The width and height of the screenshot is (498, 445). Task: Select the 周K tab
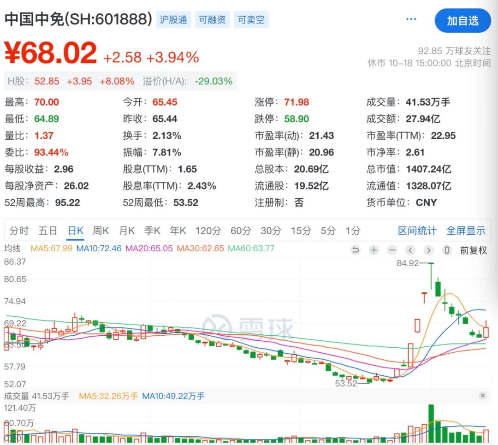coord(101,231)
